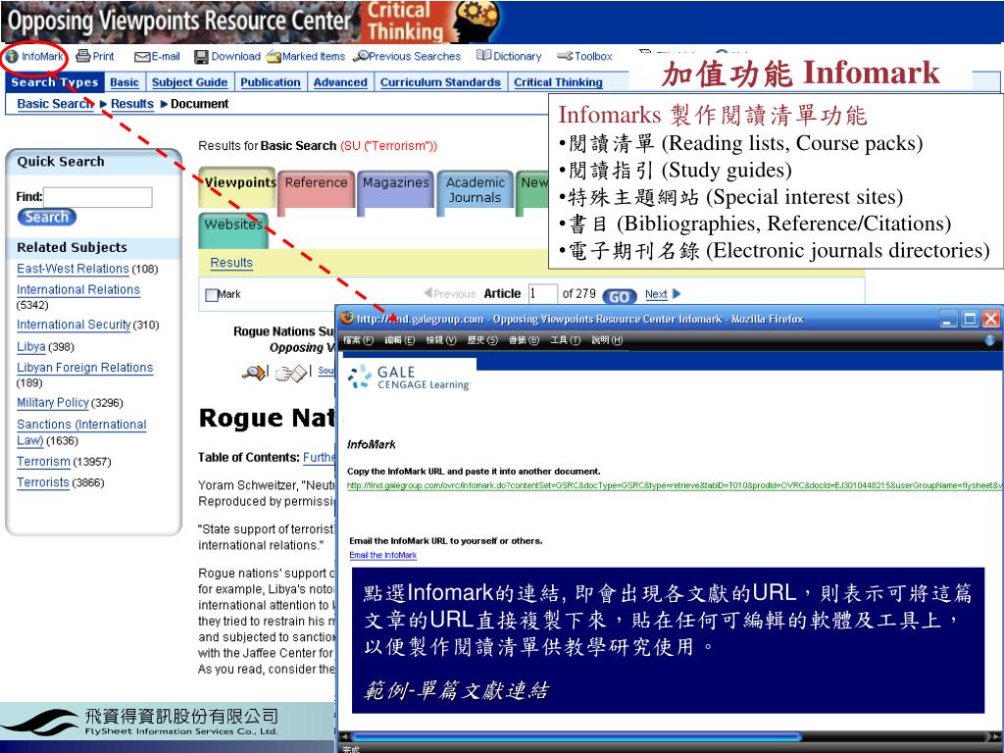Open International Relations subject
The height and width of the screenshot is (753, 1004).
[x=78, y=290]
